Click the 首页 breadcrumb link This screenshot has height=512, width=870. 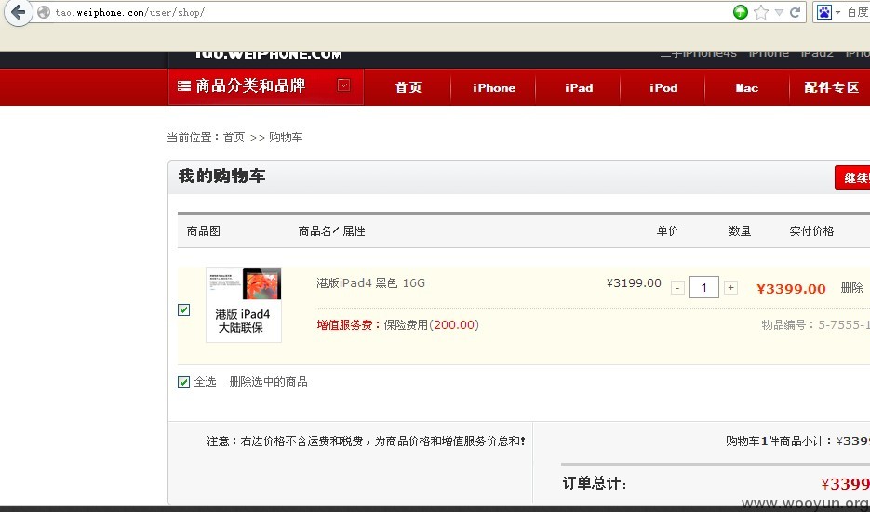click(x=234, y=138)
